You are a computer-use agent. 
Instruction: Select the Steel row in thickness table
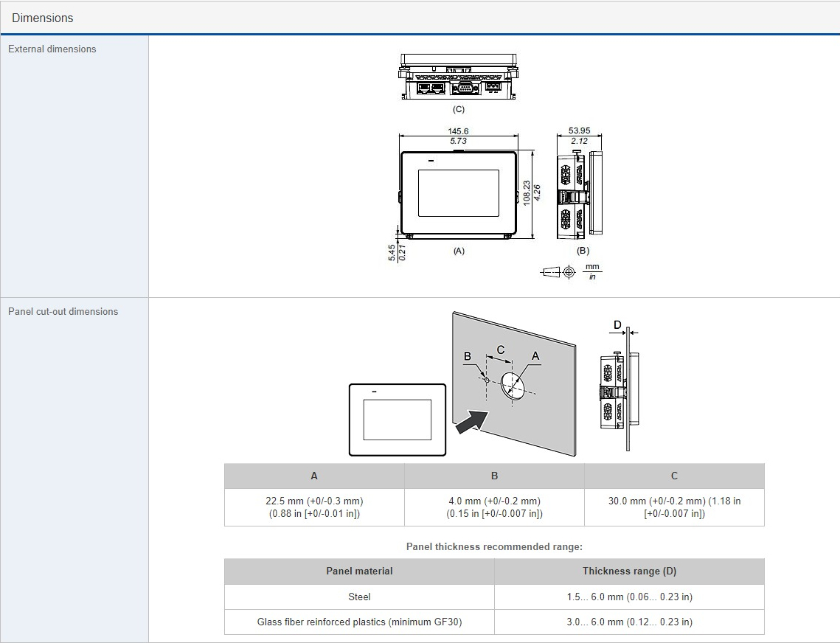click(359, 597)
